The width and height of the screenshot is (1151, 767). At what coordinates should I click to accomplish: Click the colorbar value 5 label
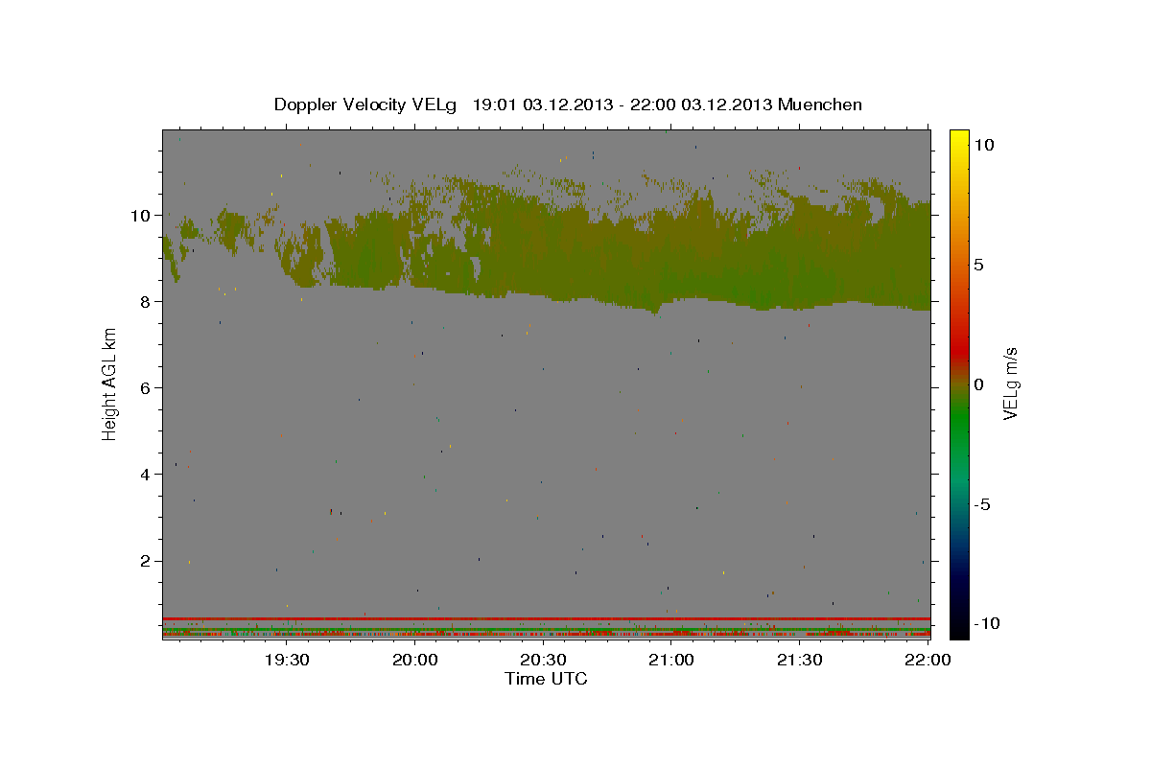pos(979,265)
